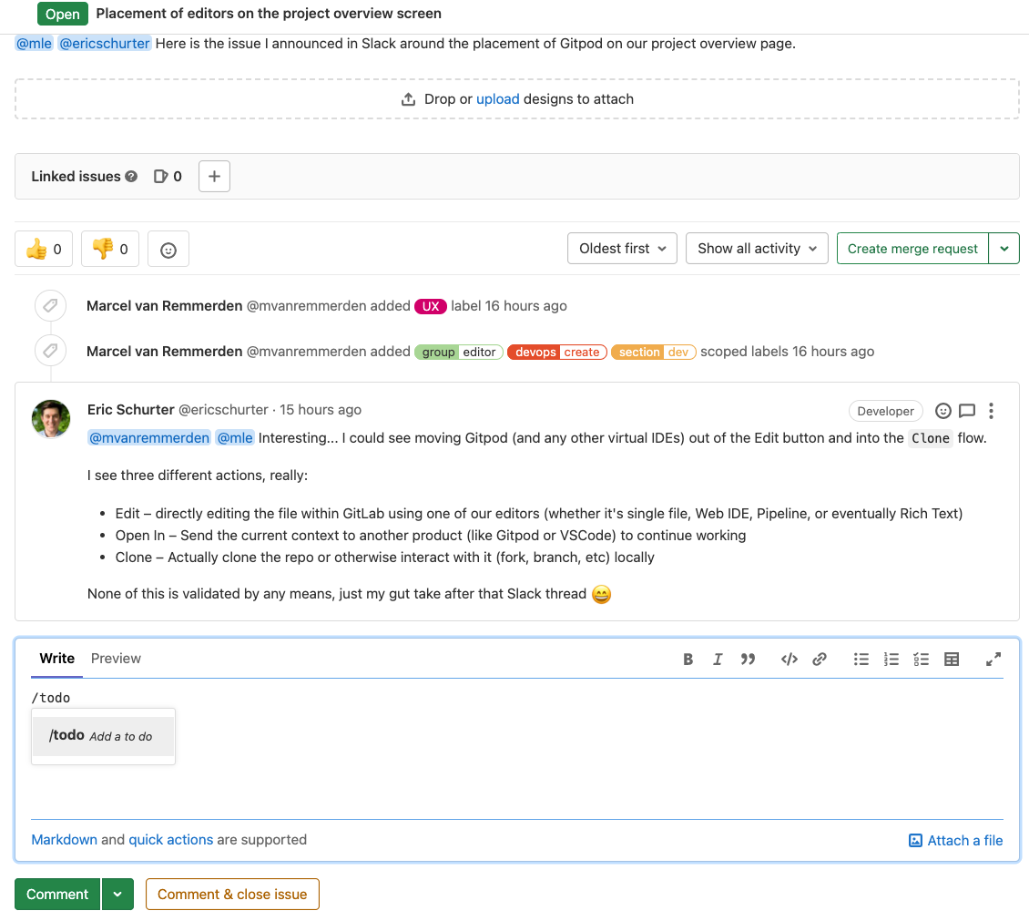Click the UX label badge
The image size is (1029, 921).
(x=431, y=306)
